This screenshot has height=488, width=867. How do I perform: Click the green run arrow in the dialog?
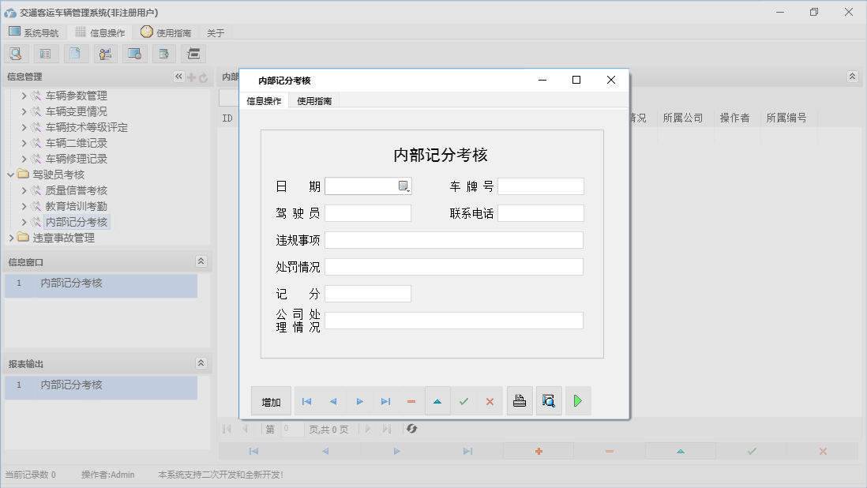[x=577, y=400]
